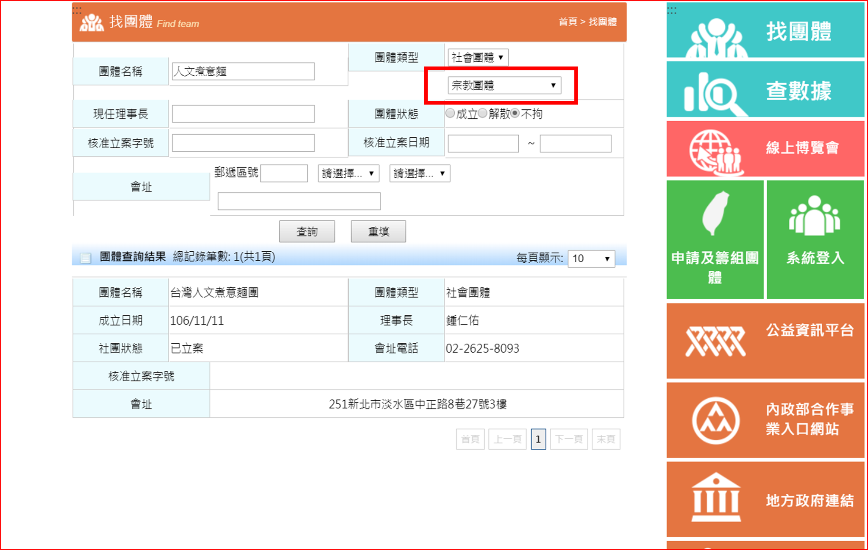Click the 會址 address text field

299,201
